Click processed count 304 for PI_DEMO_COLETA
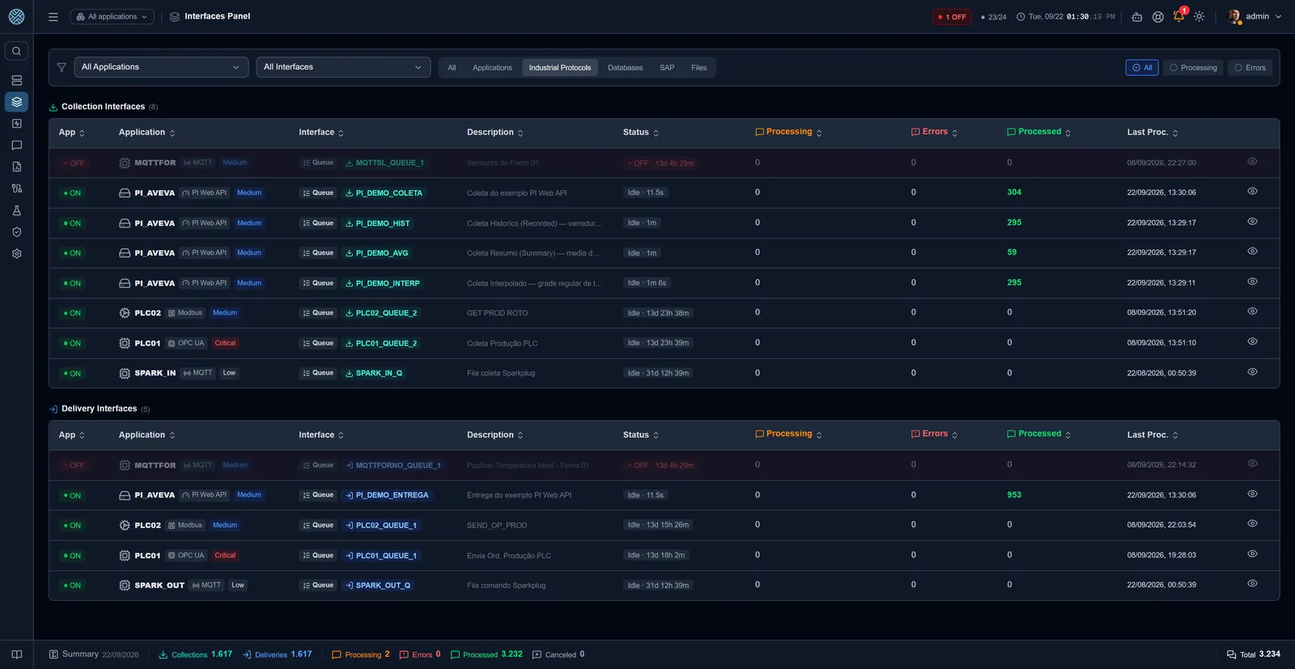 point(1014,193)
